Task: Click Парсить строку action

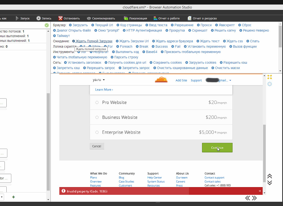Action: point(124,57)
